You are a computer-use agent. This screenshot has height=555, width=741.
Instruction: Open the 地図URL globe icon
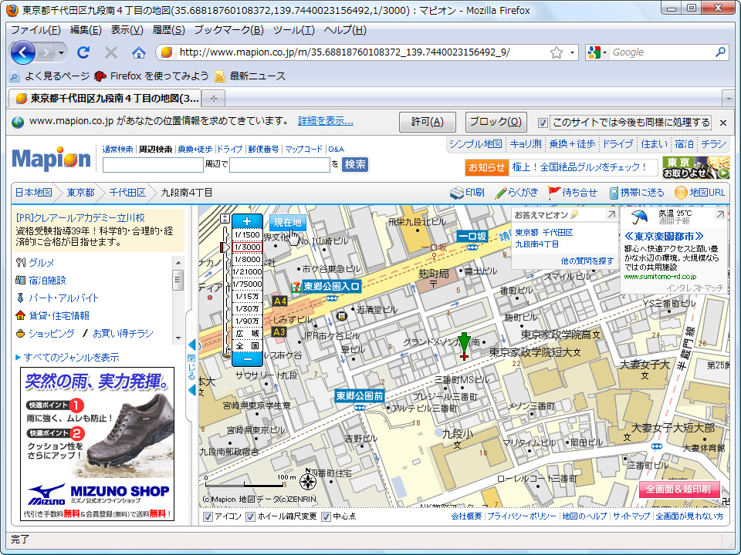(x=682, y=193)
